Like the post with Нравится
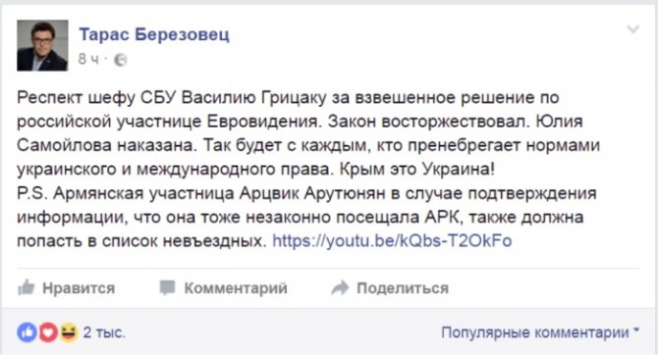The height and width of the screenshot is (355, 658). tap(67, 288)
